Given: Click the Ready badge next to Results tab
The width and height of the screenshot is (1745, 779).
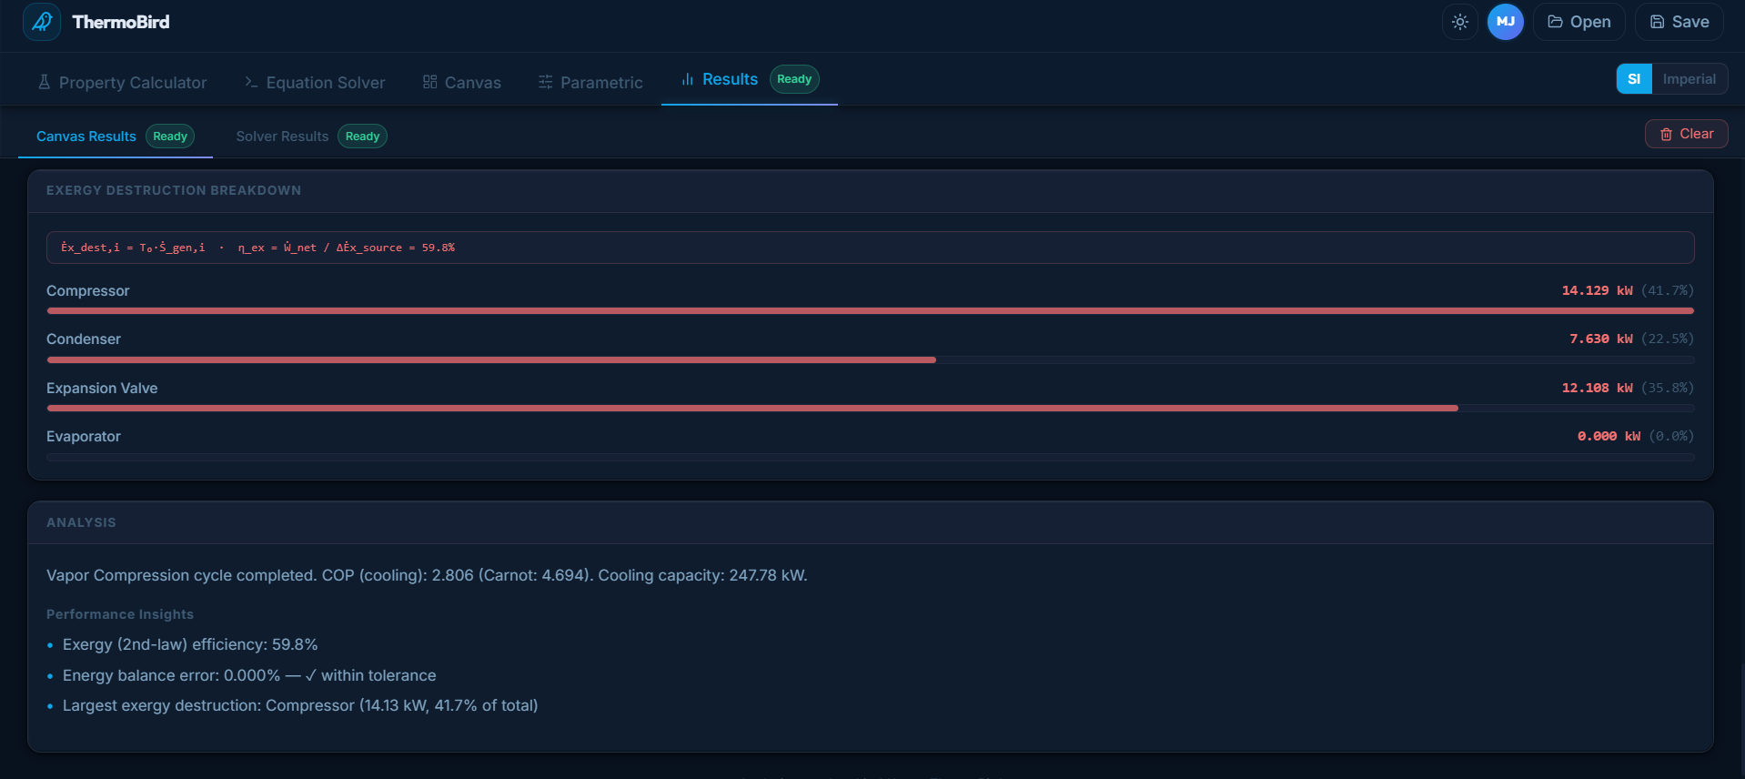Looking at the screenshot, I should 794,79.
